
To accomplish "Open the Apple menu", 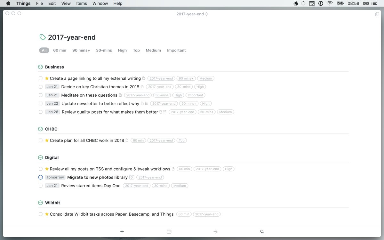I will pos(8,4).
